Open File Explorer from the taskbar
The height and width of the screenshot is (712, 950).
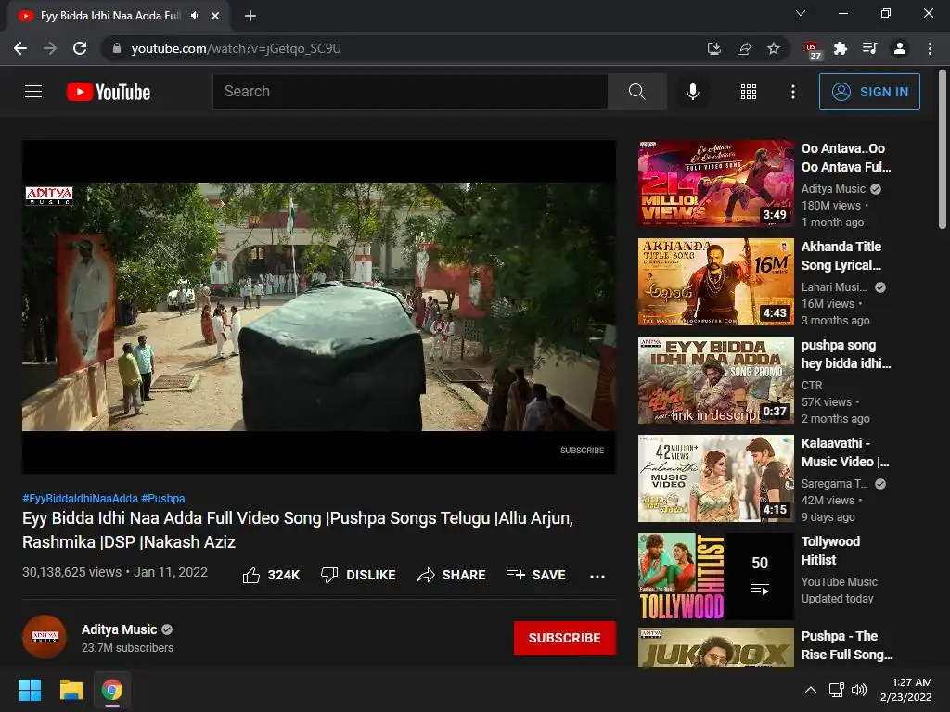pyautogui.click(x=71, y=690)
